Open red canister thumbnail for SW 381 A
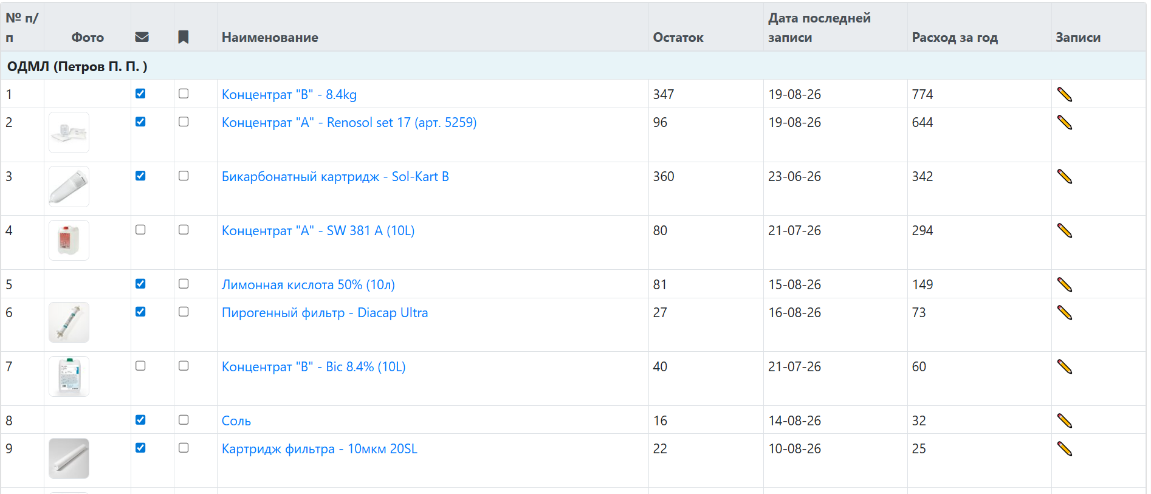Image resolution: width=1151 pixels, height=494 pixels. [69, 241]
